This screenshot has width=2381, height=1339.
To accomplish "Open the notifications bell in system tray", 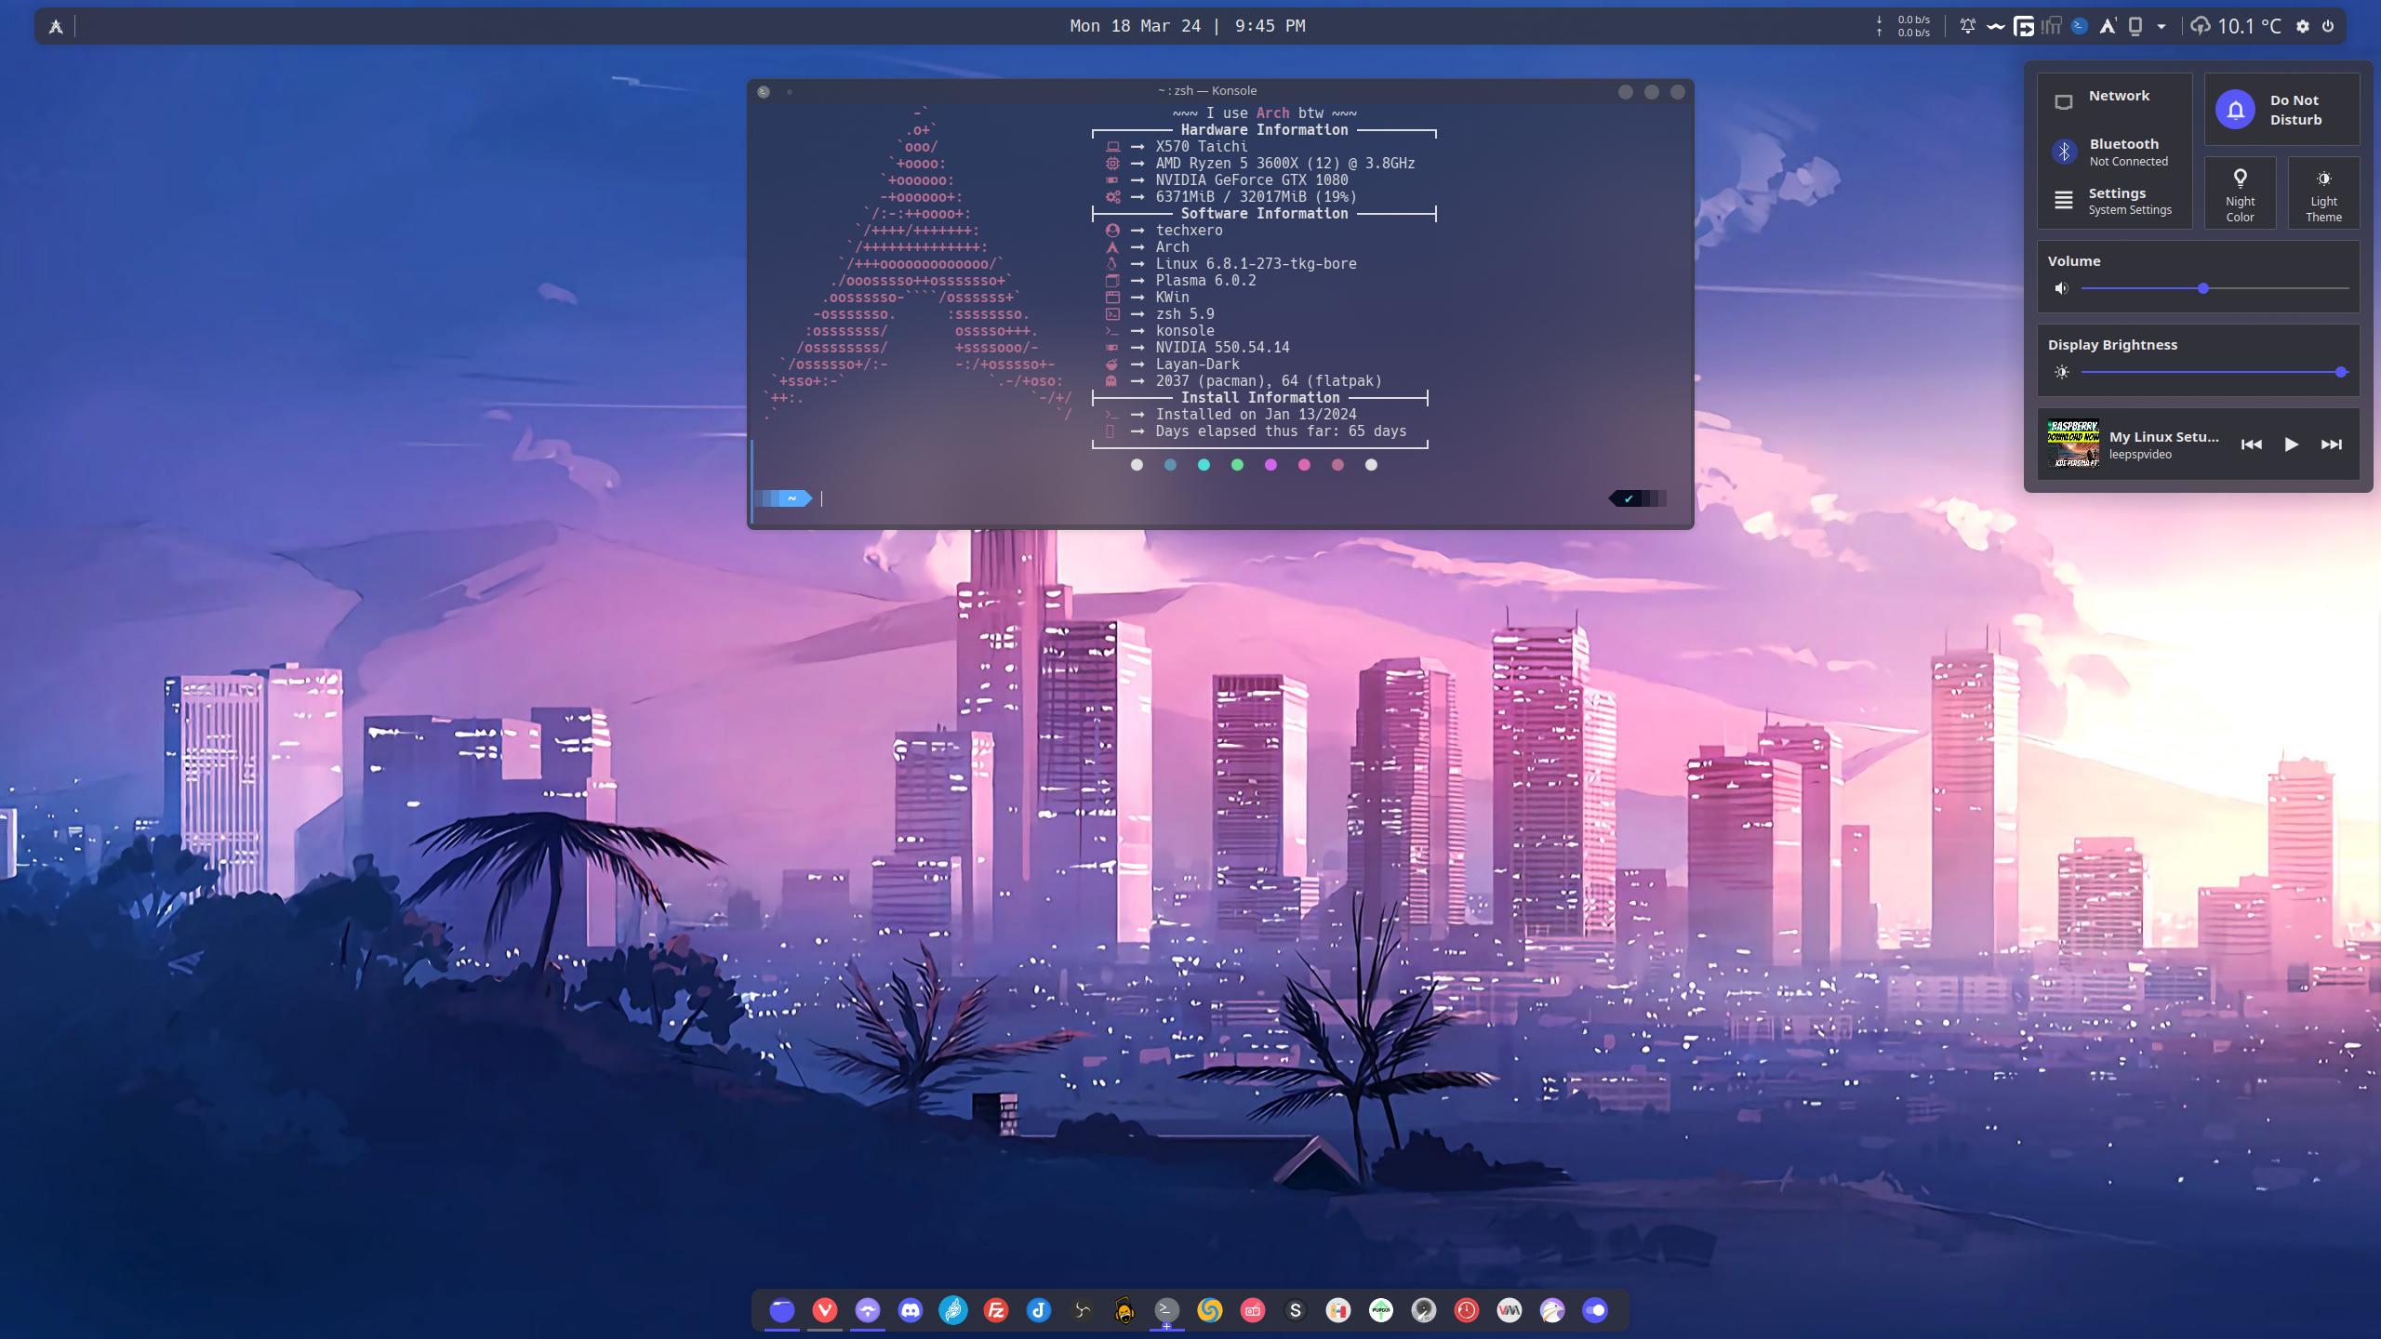I will coord(1968,26).
